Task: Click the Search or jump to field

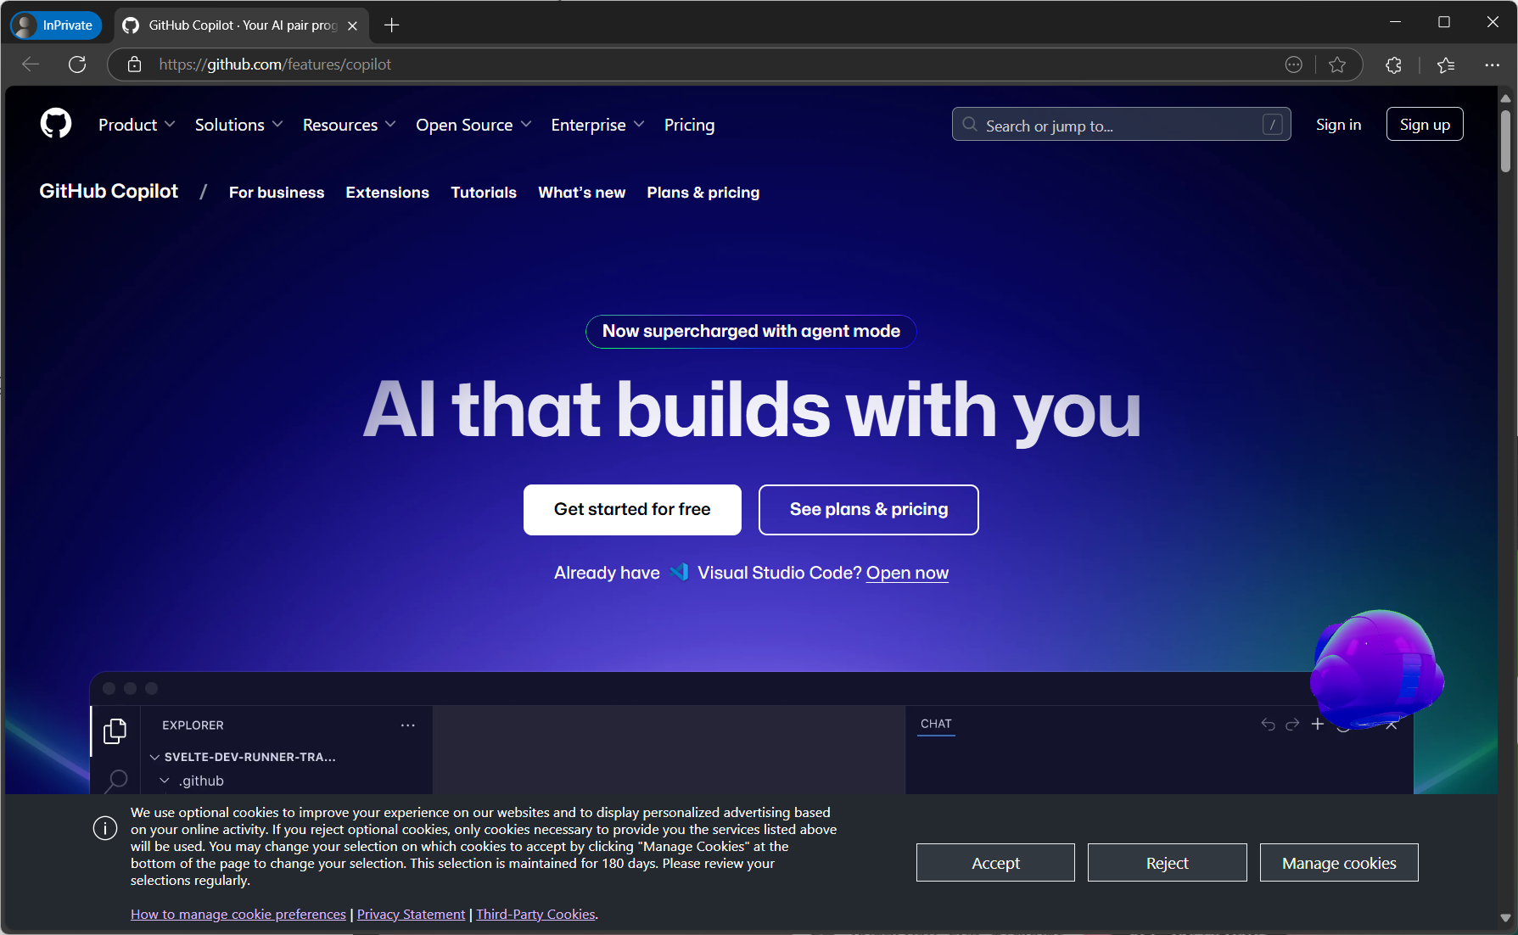Action: (x=1121, y=125)
